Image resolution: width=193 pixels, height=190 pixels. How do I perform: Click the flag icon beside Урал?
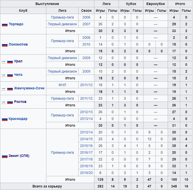click(10, 61)
